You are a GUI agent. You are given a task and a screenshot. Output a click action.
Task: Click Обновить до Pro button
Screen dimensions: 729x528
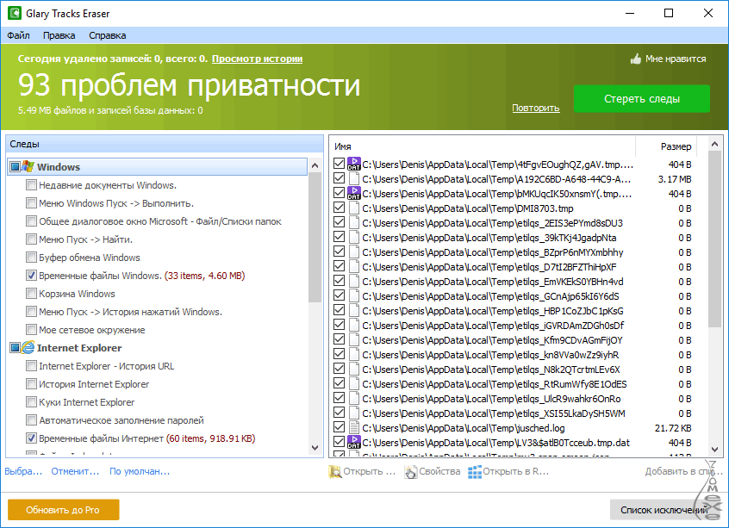(63, 510)
